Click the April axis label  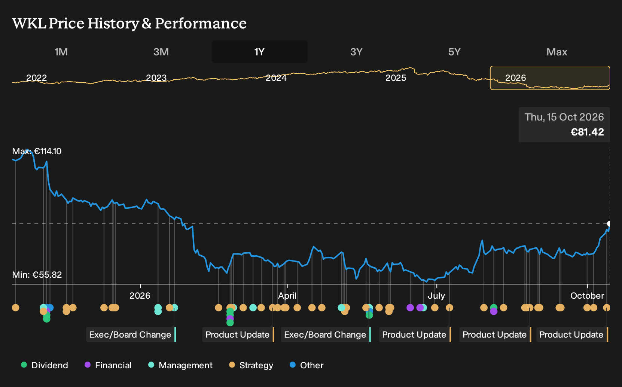click(287, 296)
